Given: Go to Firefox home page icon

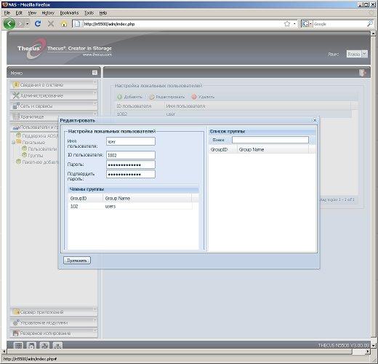Looking at the screenshot, I should pyautogui.click(x=64, y=24).
